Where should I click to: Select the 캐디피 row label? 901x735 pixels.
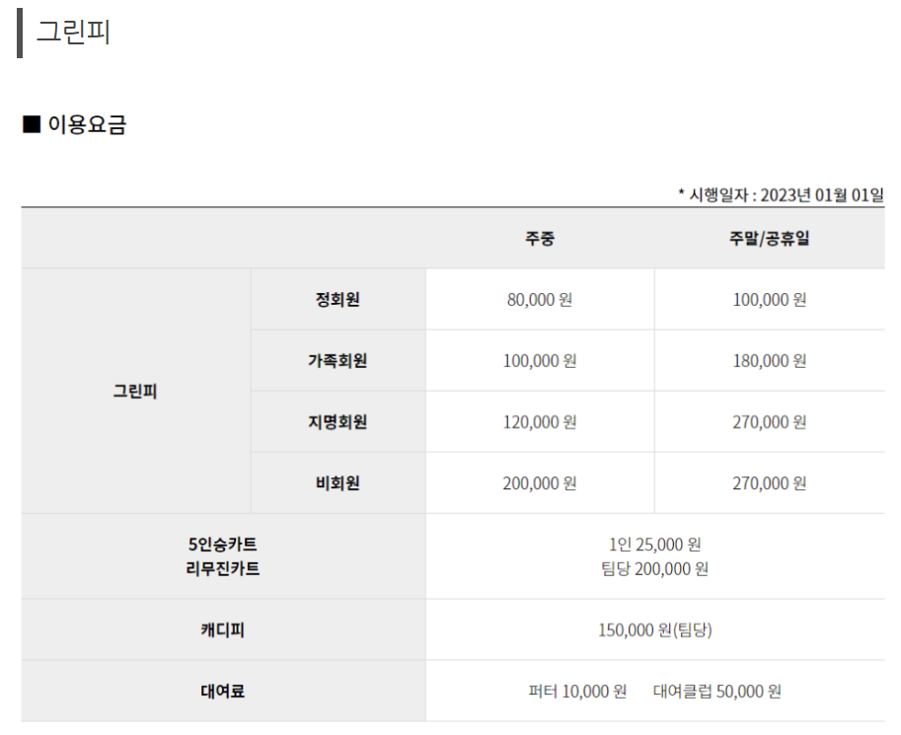click(x=223, y=629)
